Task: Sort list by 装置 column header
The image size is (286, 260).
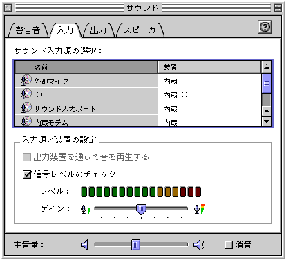Action: tap(209, 67)
